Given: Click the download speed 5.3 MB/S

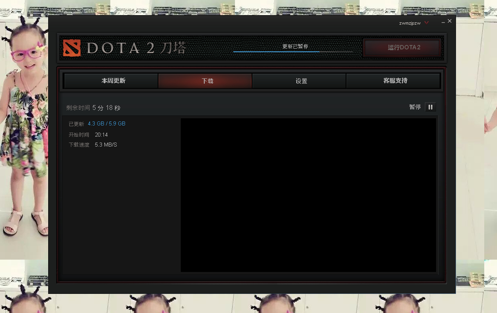Looking at the screenshot, I should click(106, 145).
